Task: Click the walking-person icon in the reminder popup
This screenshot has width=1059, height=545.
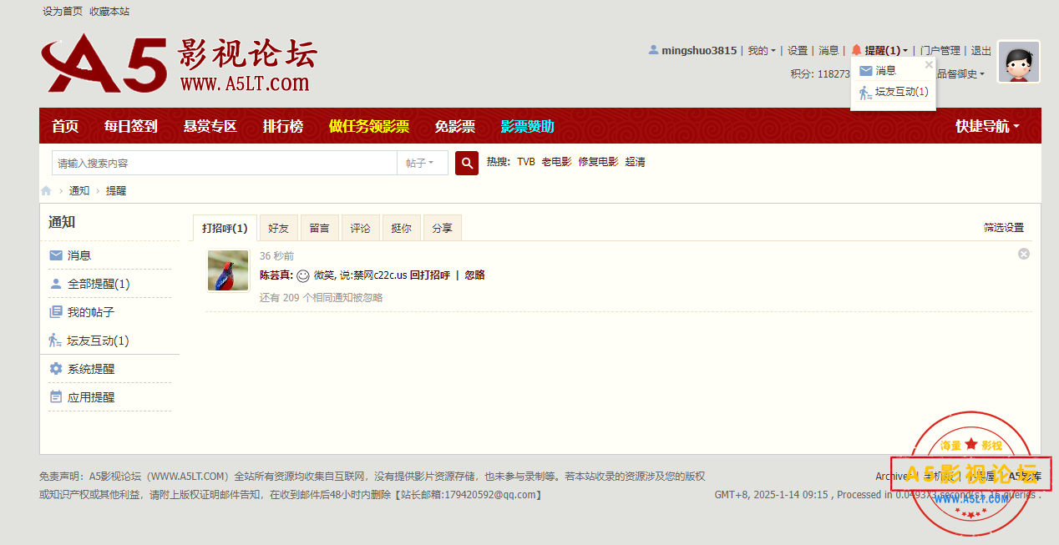Action: [x=866, y=93]
